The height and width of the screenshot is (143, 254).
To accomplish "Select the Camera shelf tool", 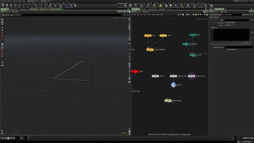I will coord(120,6).
